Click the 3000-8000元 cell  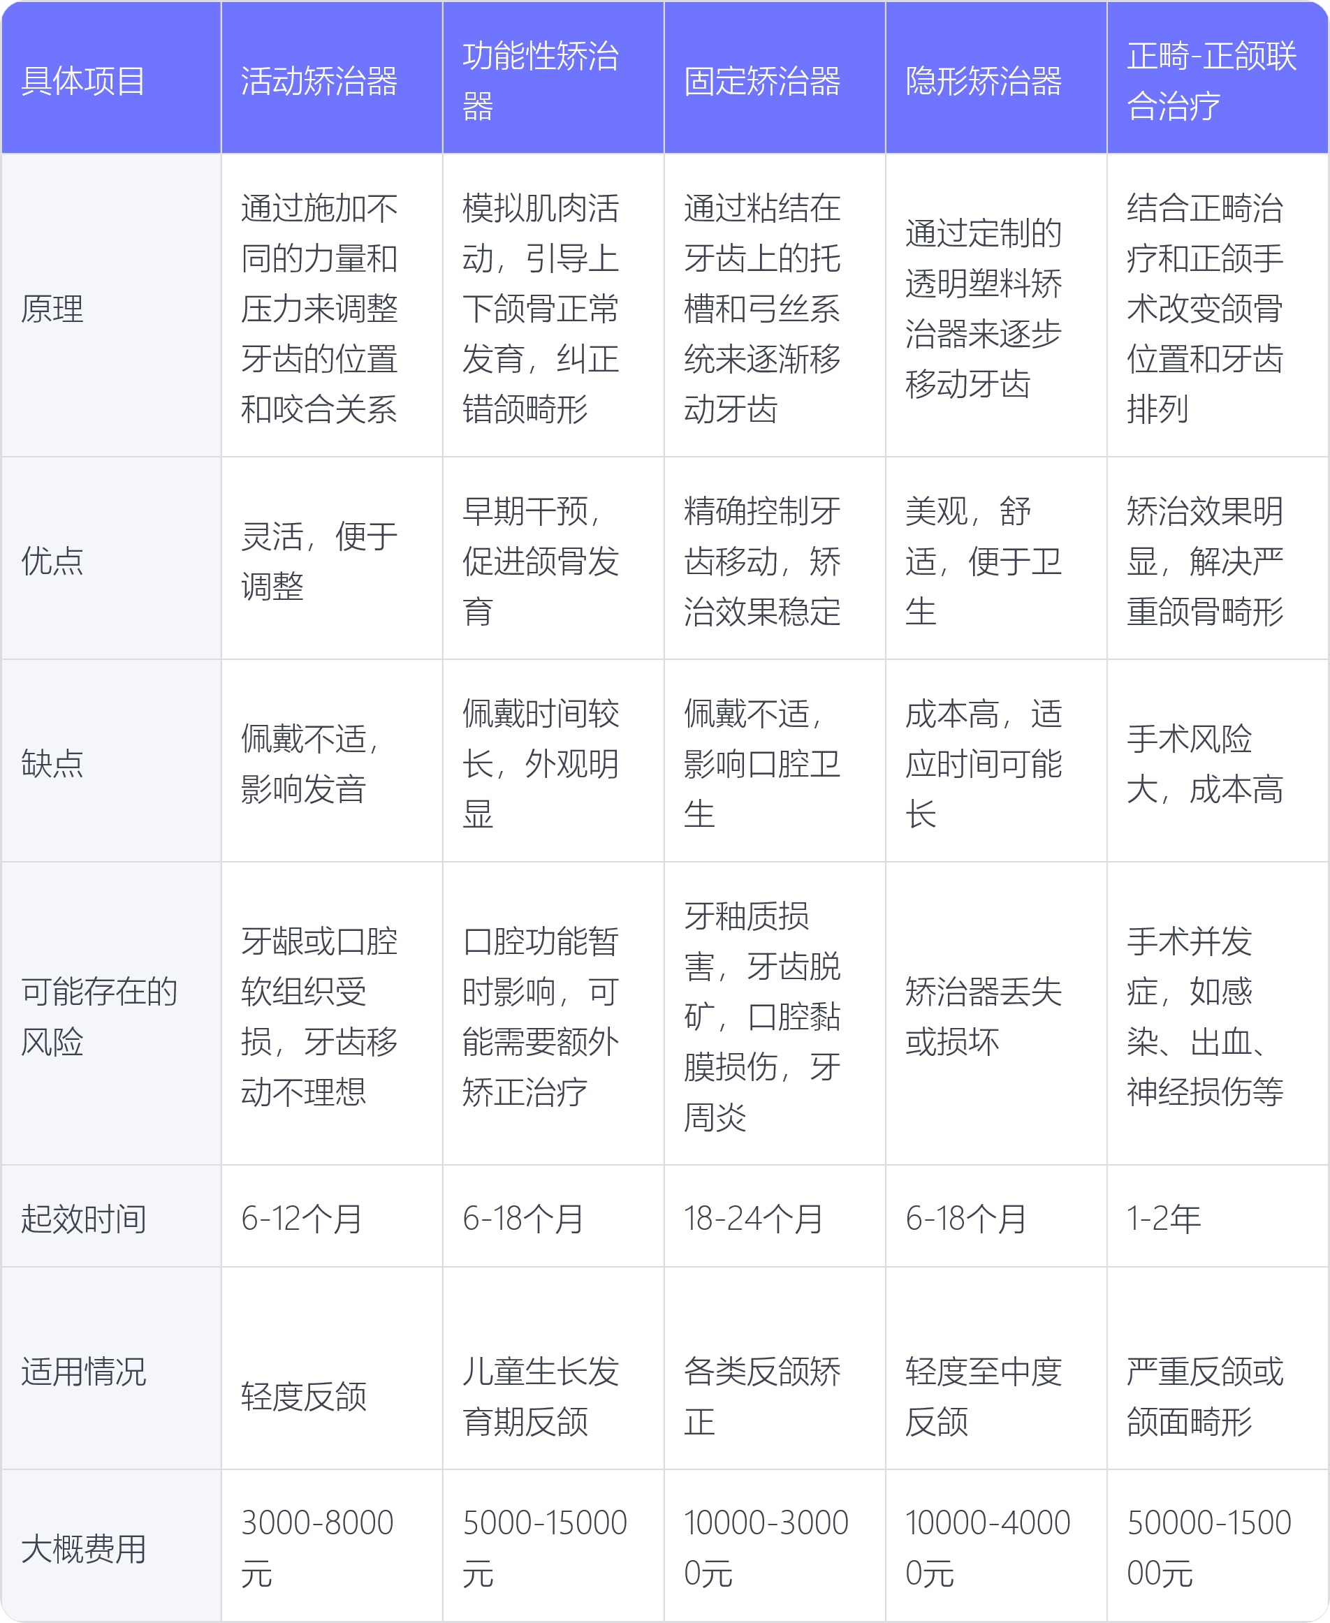(x=332, y=1545)
